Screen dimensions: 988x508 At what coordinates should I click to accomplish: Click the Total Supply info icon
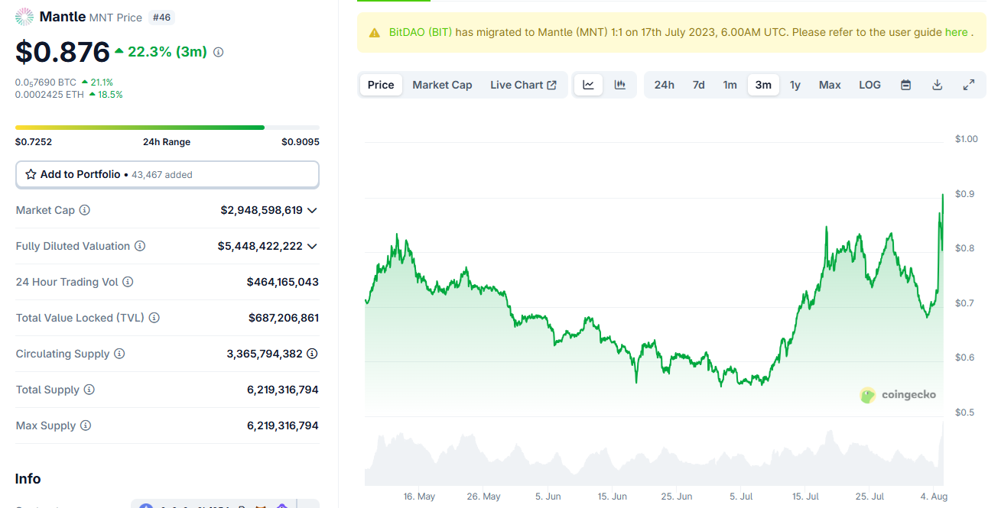pyautogui.click(x=89, y=390)
